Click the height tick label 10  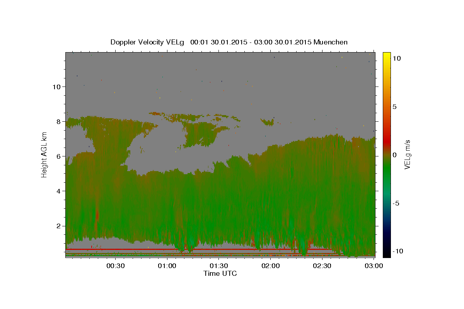(x=56, y=87)
